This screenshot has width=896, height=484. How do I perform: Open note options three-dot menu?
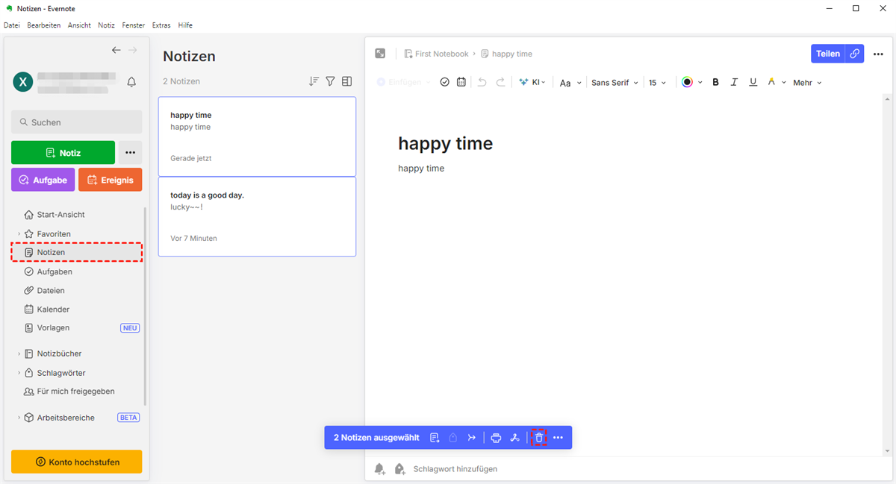(878, 54)
